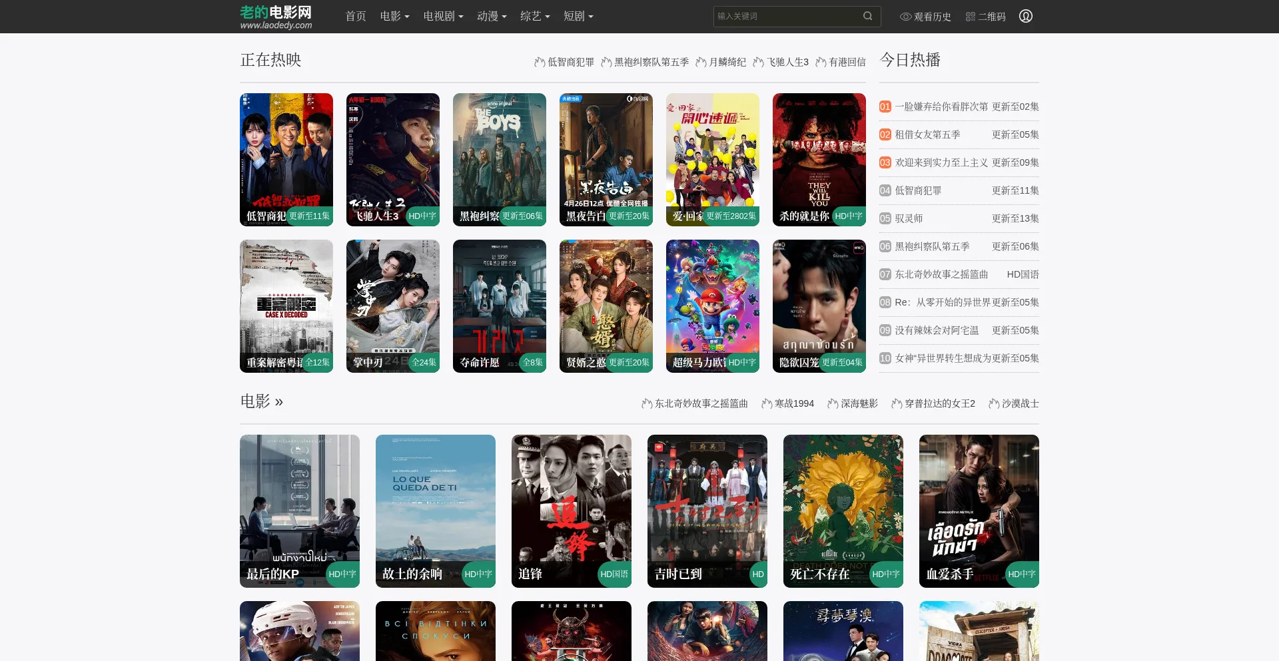The image size is (1279, 661).
Task: Click the flame icon before 深海魅影 tag
Action: [833, 403]
